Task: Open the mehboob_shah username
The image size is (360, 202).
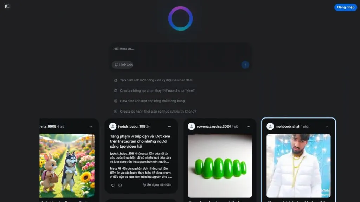Action: [x=288, y=126]
